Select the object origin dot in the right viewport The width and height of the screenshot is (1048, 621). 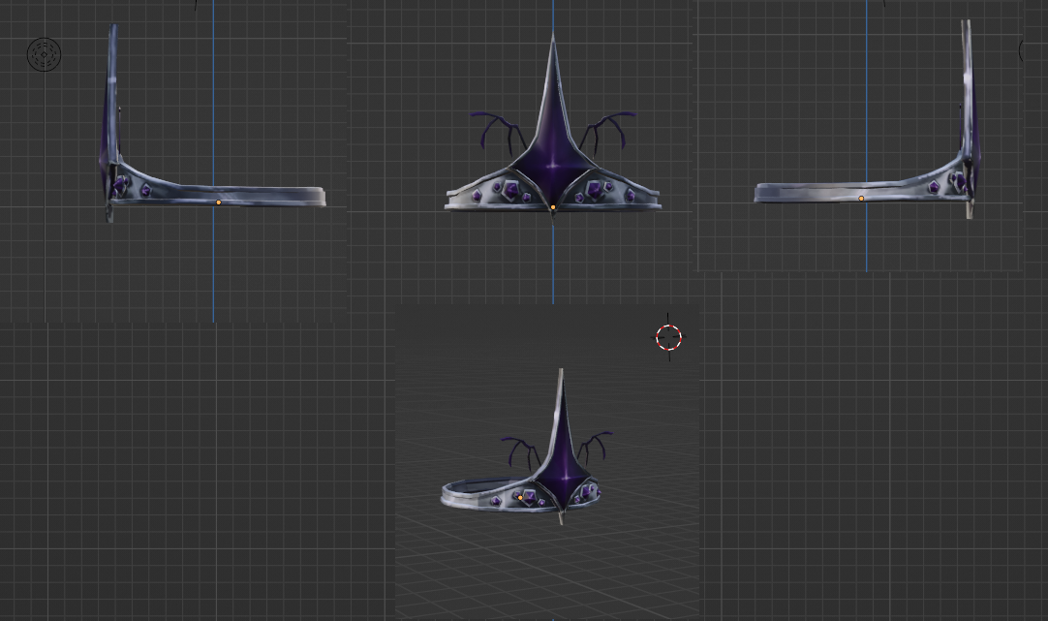[861, 198]
